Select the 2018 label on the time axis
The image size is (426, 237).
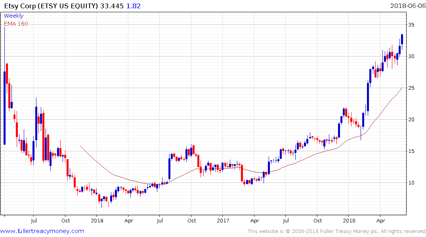point(349,220)
